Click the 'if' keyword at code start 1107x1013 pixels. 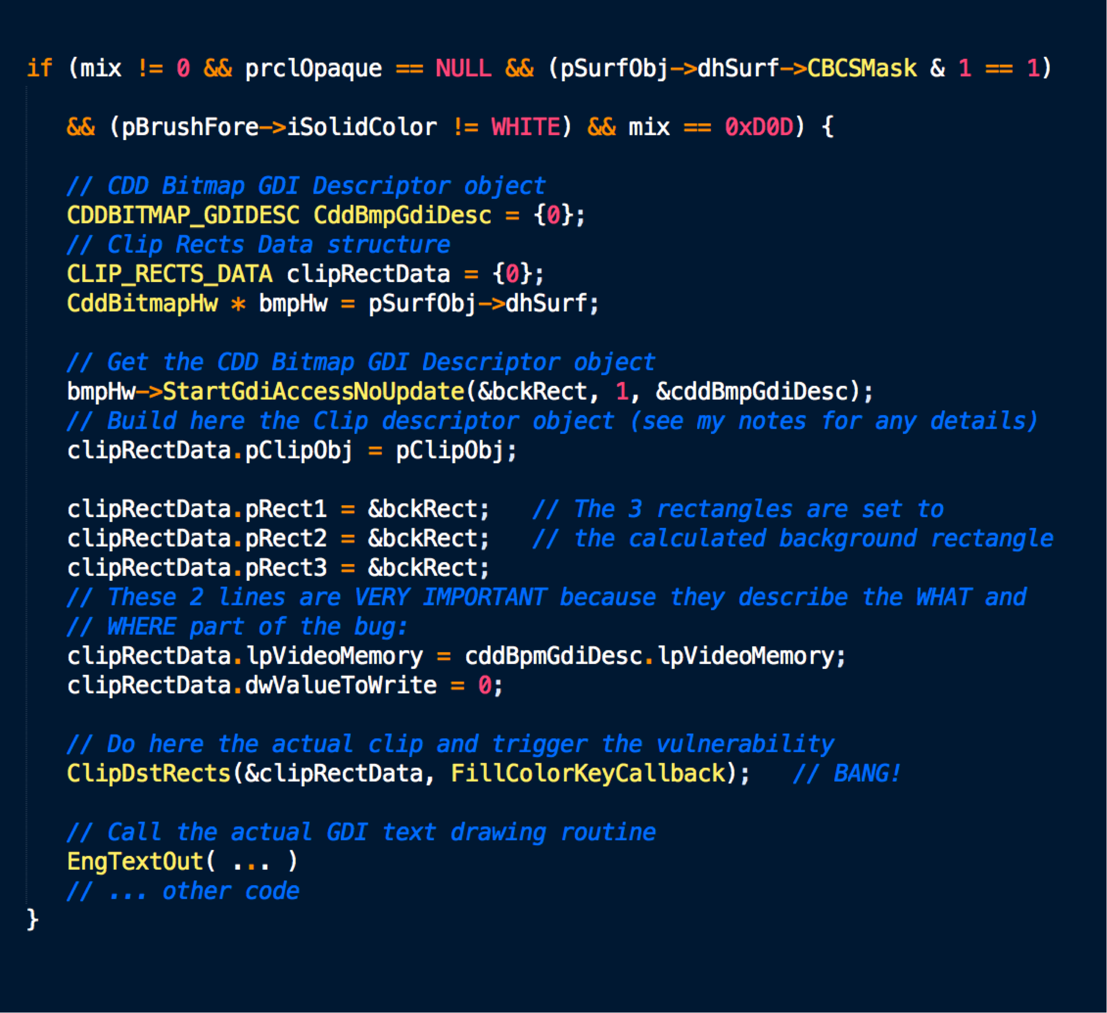(39, 69)
